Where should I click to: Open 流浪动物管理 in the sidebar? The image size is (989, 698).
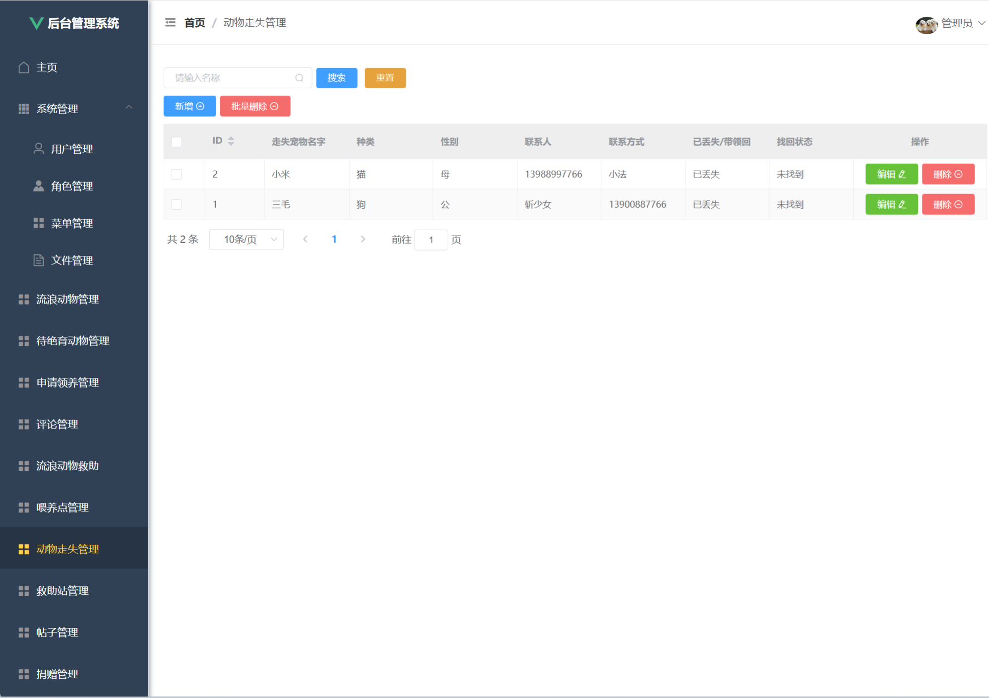pyautogui.click(x=67, y=299)
